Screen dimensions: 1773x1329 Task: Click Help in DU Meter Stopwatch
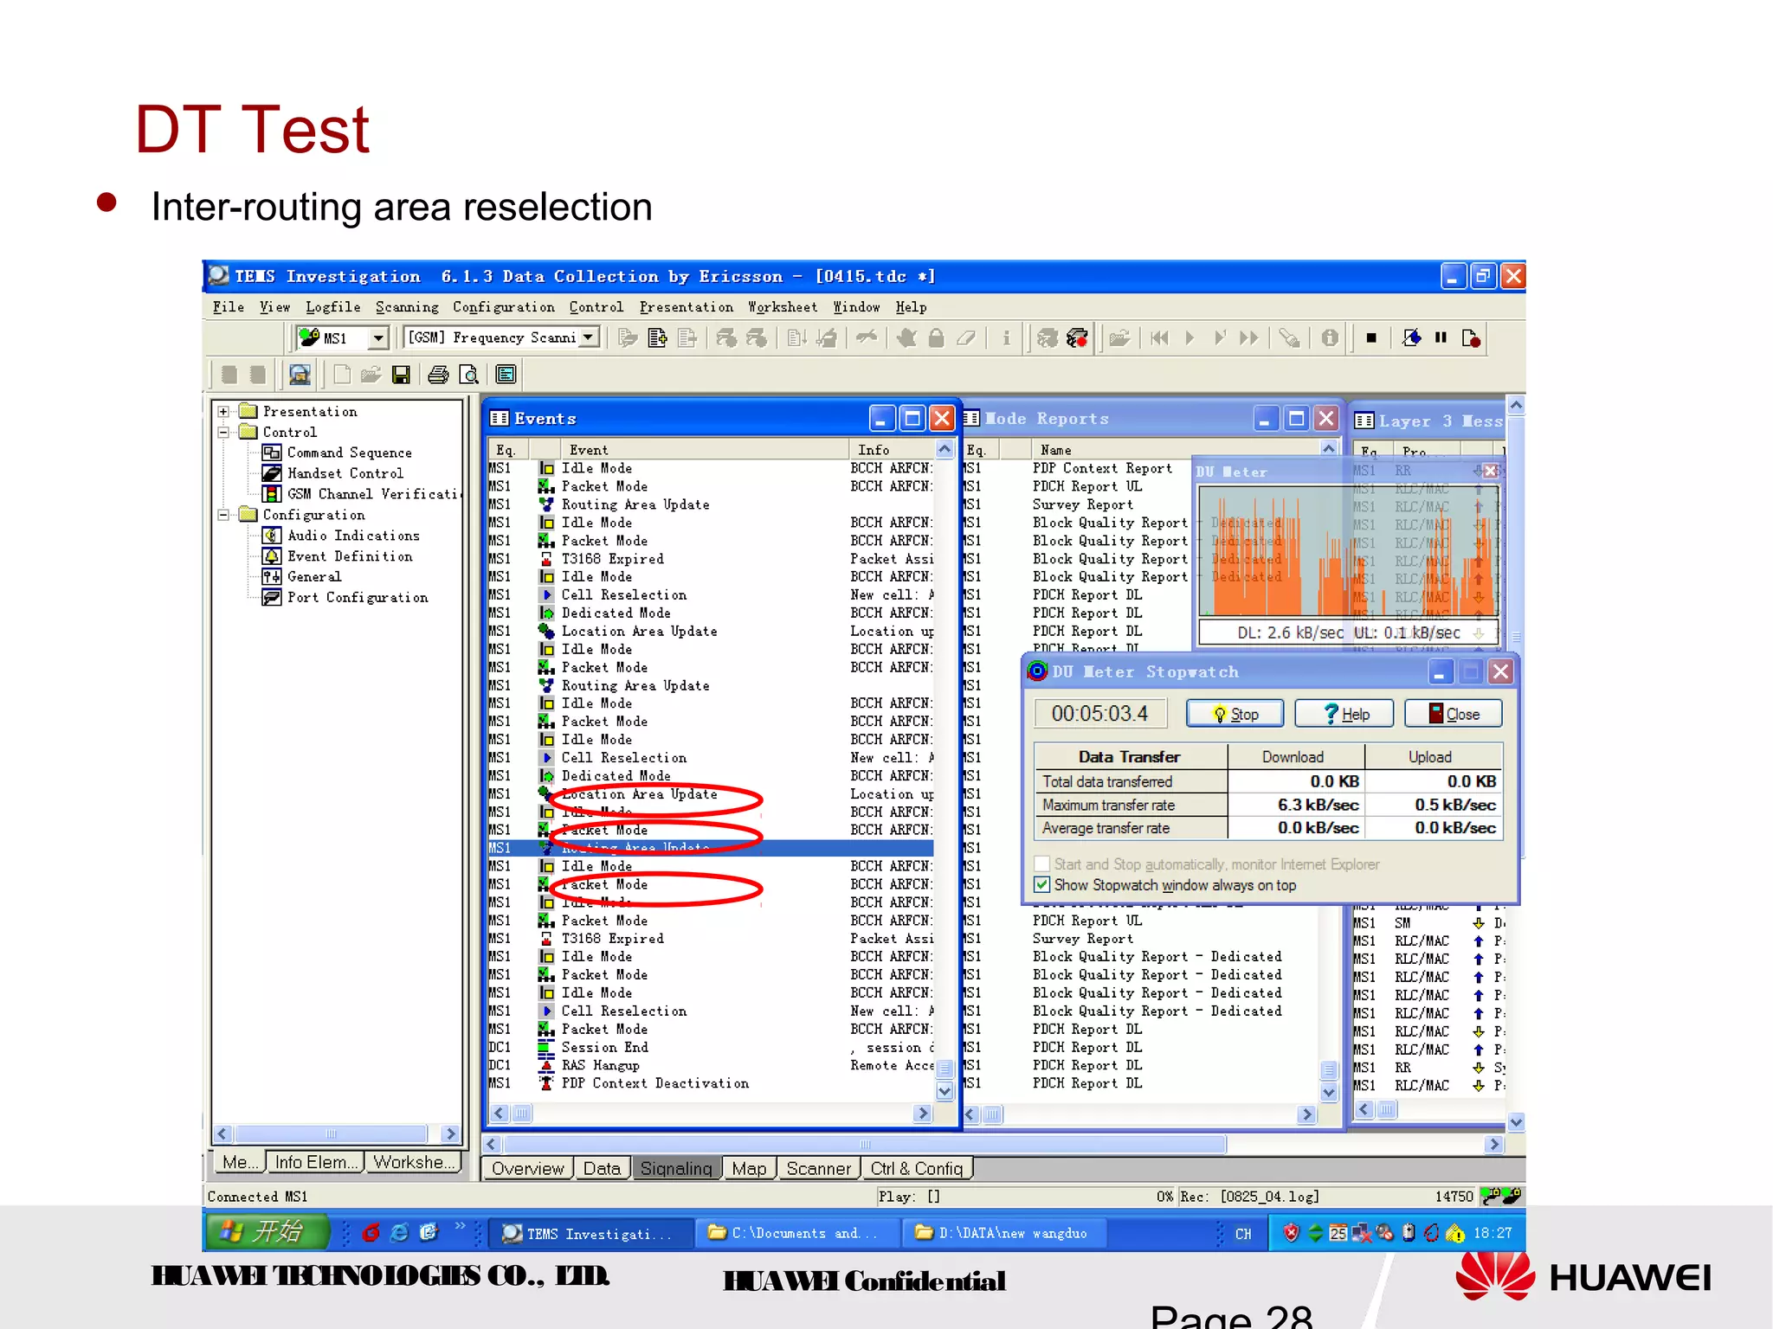tap(1344, 714)
